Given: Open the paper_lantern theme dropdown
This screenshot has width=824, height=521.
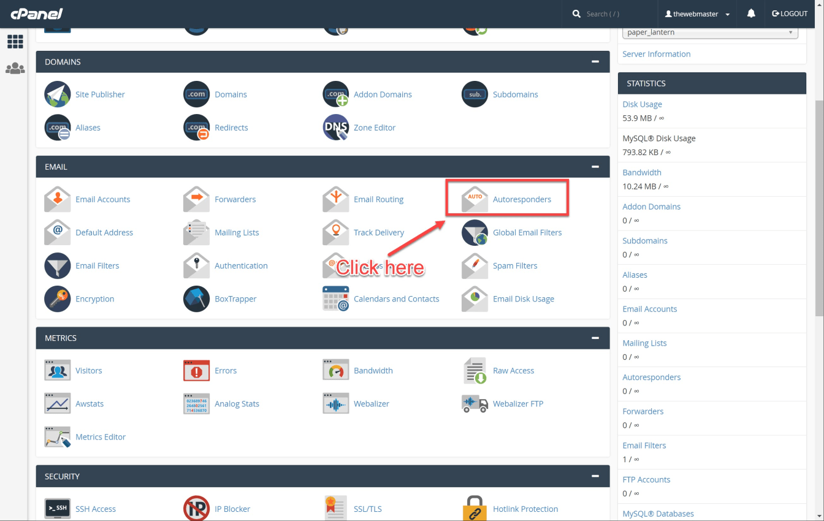Looking at the screenshot, I should click(x=710, y=32).
